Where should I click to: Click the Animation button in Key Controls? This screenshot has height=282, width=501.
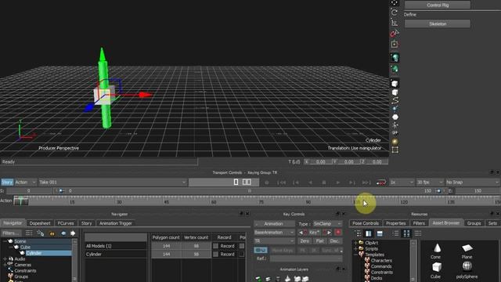[x=274, y=224]
